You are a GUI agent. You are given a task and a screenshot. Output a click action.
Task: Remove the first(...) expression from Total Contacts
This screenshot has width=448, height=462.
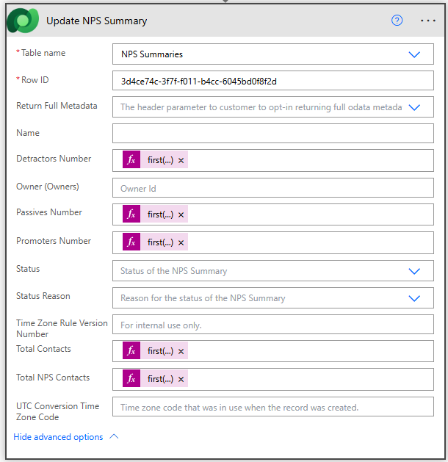[181, 351]
